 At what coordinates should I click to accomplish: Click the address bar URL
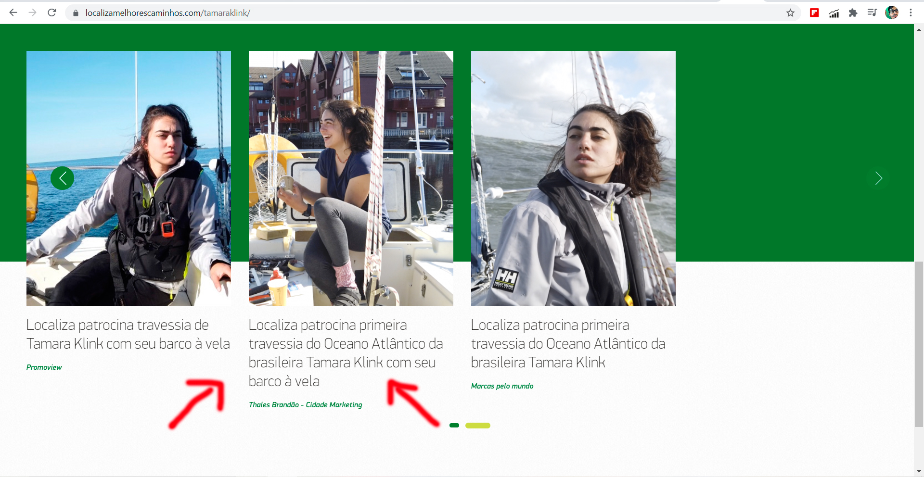(167, 13)
